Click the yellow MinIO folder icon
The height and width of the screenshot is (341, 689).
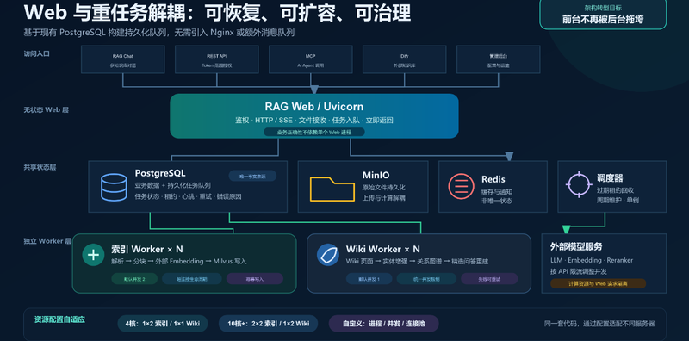coord(332,189)
